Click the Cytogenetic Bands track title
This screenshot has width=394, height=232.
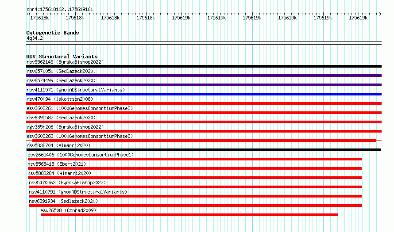[53, 33]
